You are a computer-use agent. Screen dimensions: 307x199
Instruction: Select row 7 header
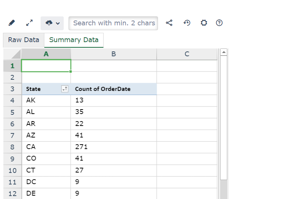click(13, 135)
